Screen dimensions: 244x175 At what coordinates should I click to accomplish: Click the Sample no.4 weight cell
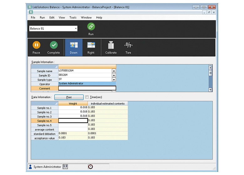click(73, 120)
